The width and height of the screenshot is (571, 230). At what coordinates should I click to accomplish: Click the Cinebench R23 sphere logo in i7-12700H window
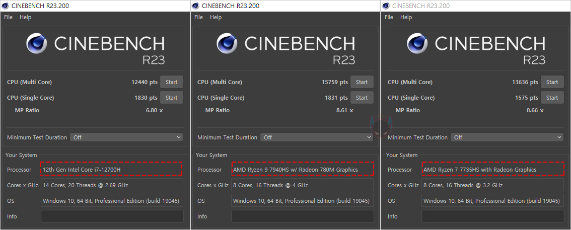pos(37,43)
